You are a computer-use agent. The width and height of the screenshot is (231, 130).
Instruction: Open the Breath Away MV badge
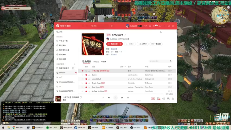103,83
